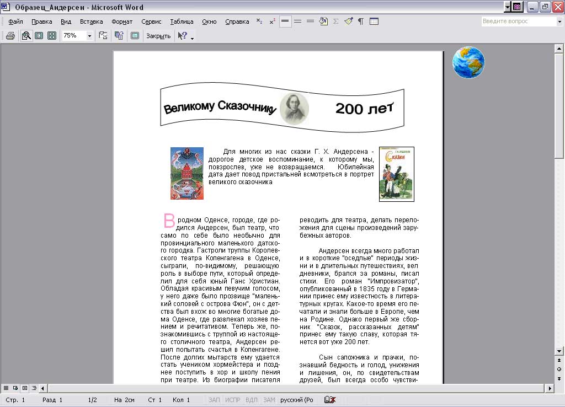Toggle single line spacing button
Screen dimensions: 565x407
(x=285, y=22)
